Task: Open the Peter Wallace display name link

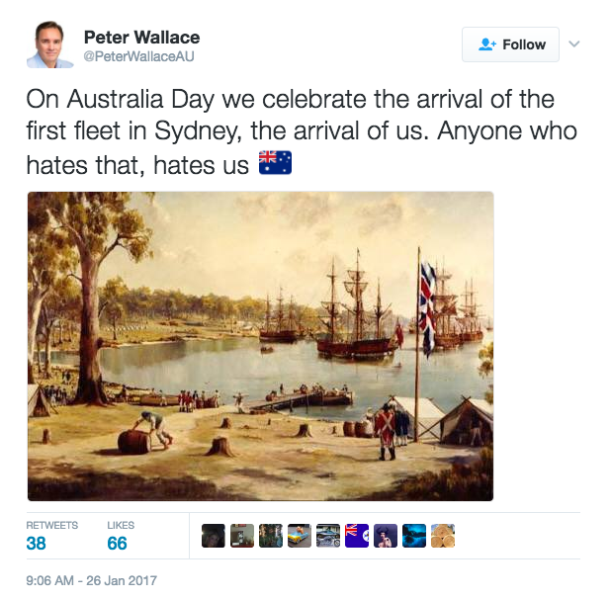Action: coord(141,38)
